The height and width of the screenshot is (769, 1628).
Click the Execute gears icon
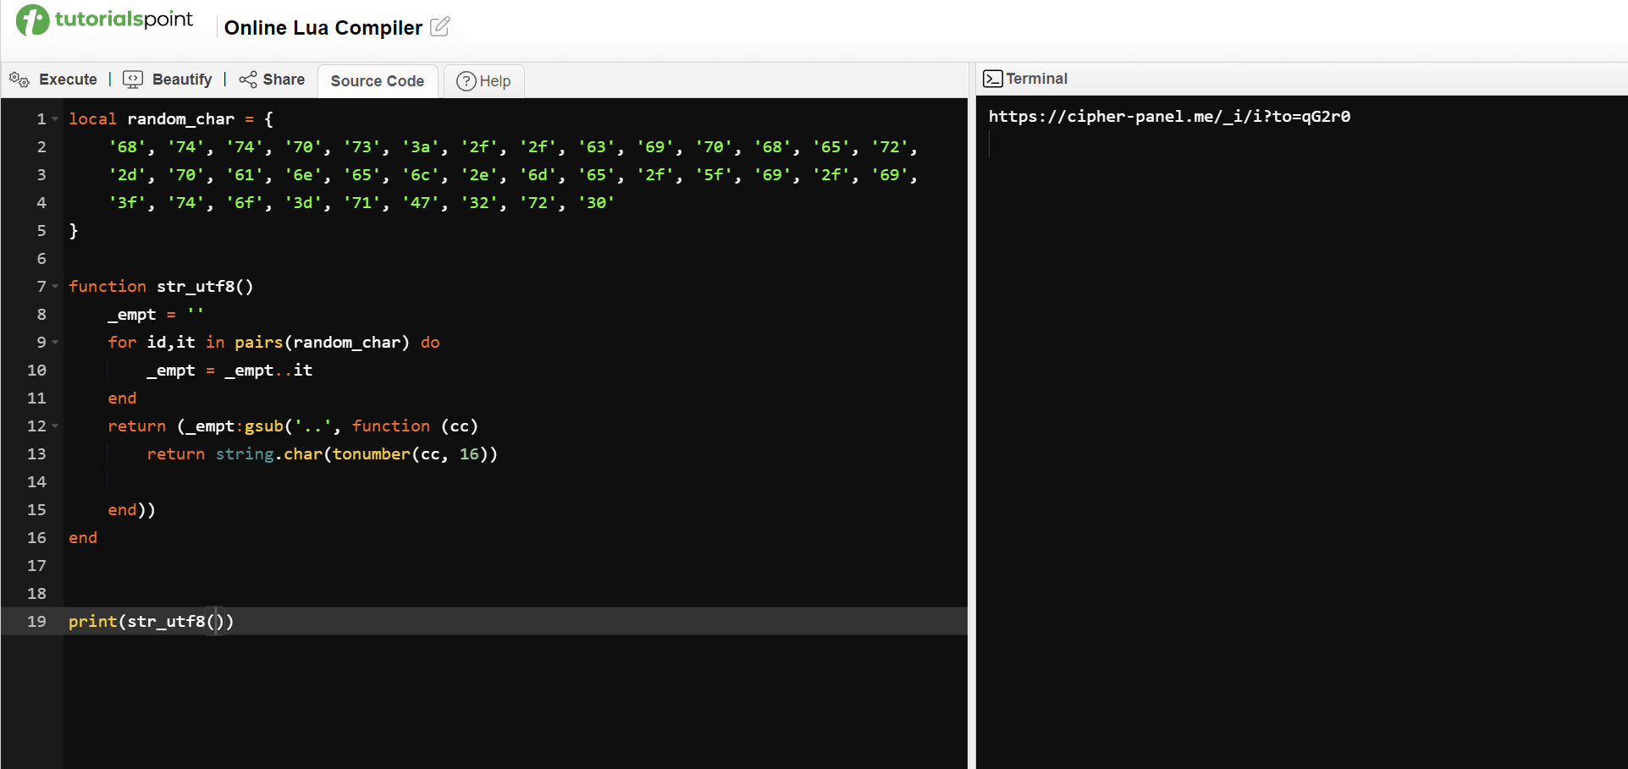coord(19,80)
